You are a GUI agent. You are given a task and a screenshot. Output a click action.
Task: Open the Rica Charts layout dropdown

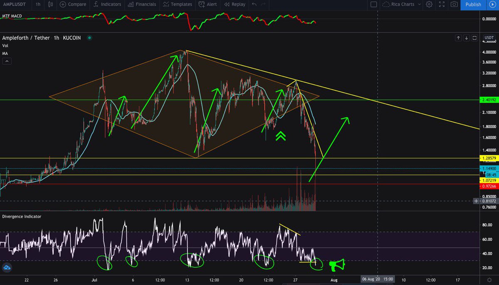pyautogui.click(x=401, y=5)
